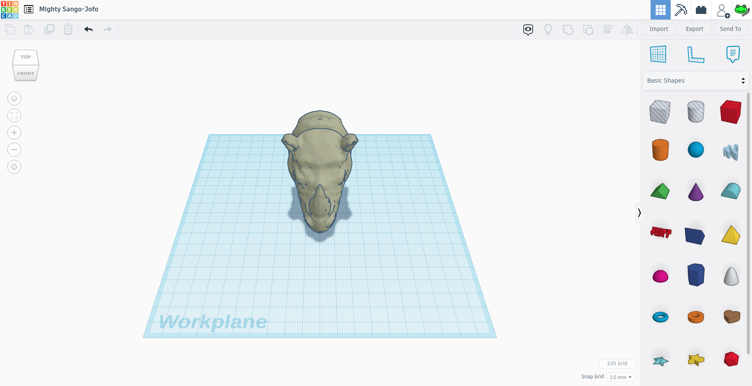Click TOP on the view cube

click(x=25, y=57)
